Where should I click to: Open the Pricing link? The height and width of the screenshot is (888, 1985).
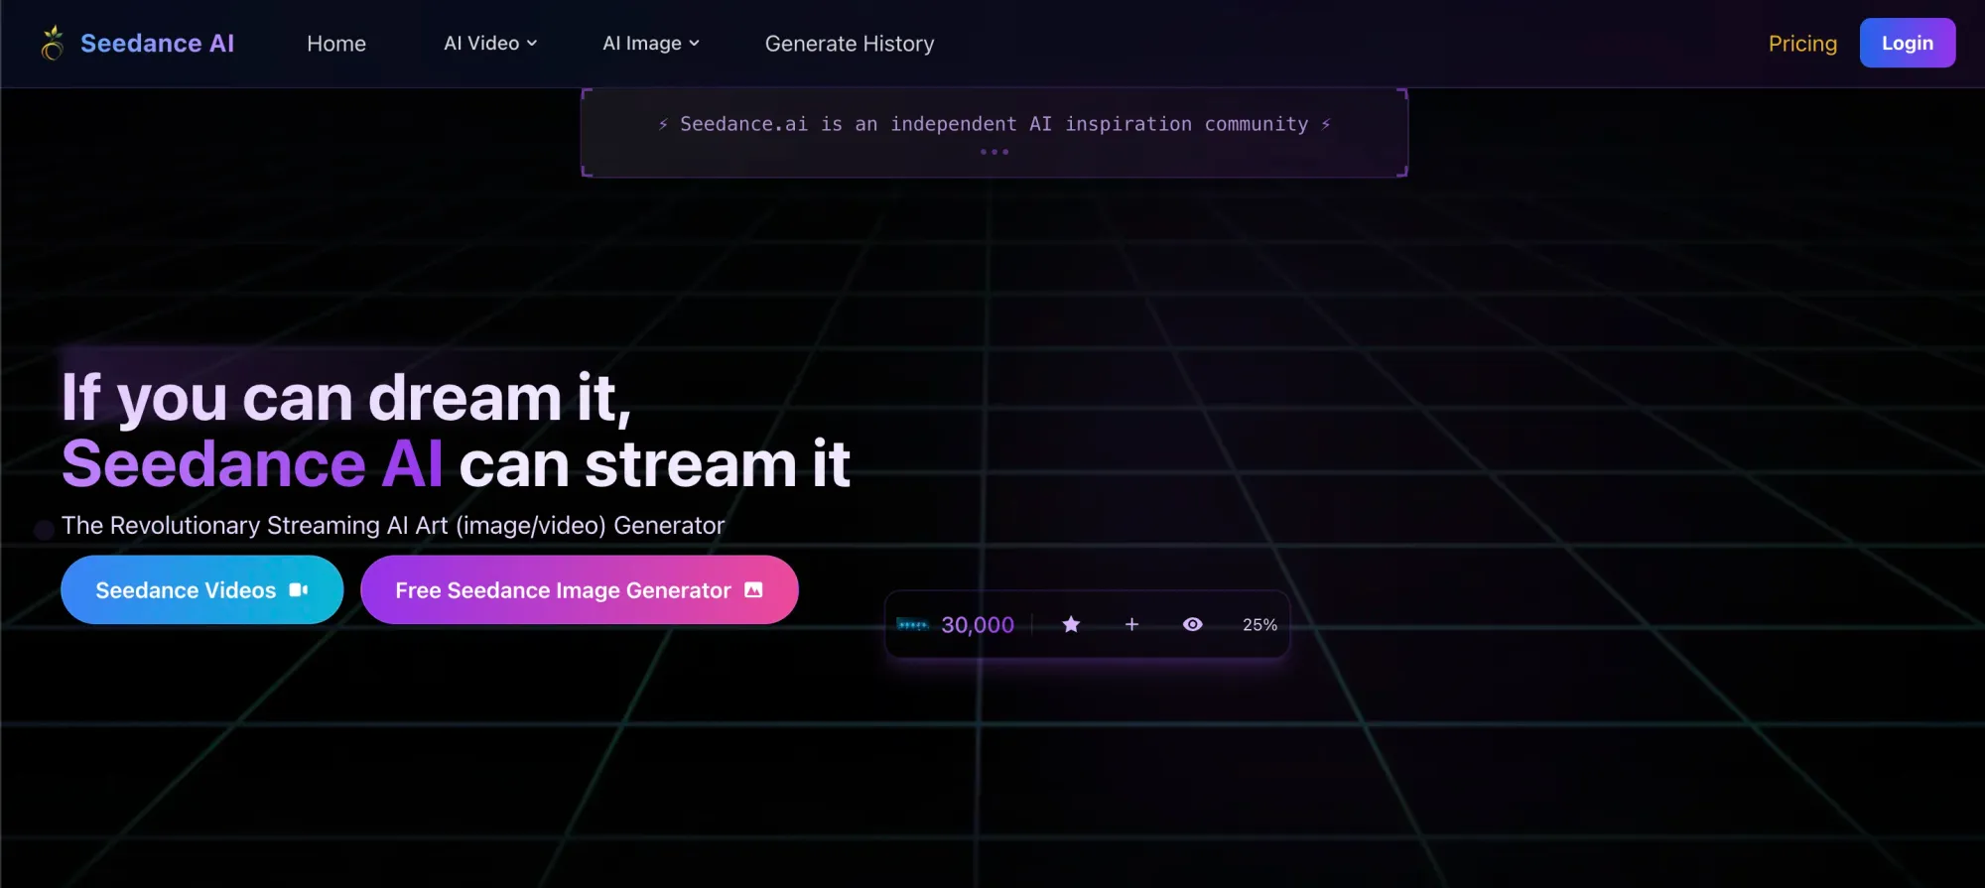[x=1802, y=44]
